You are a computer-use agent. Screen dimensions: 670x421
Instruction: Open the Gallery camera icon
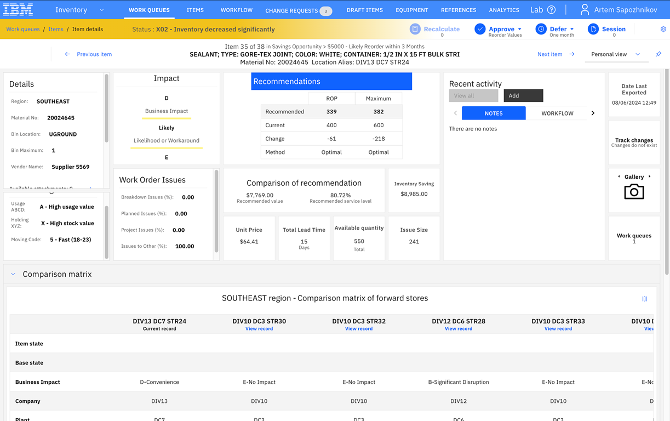(x=634, y=191)
